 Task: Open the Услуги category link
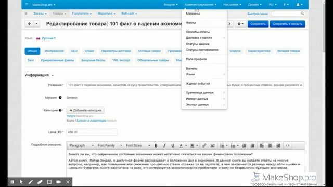[71, 116]
